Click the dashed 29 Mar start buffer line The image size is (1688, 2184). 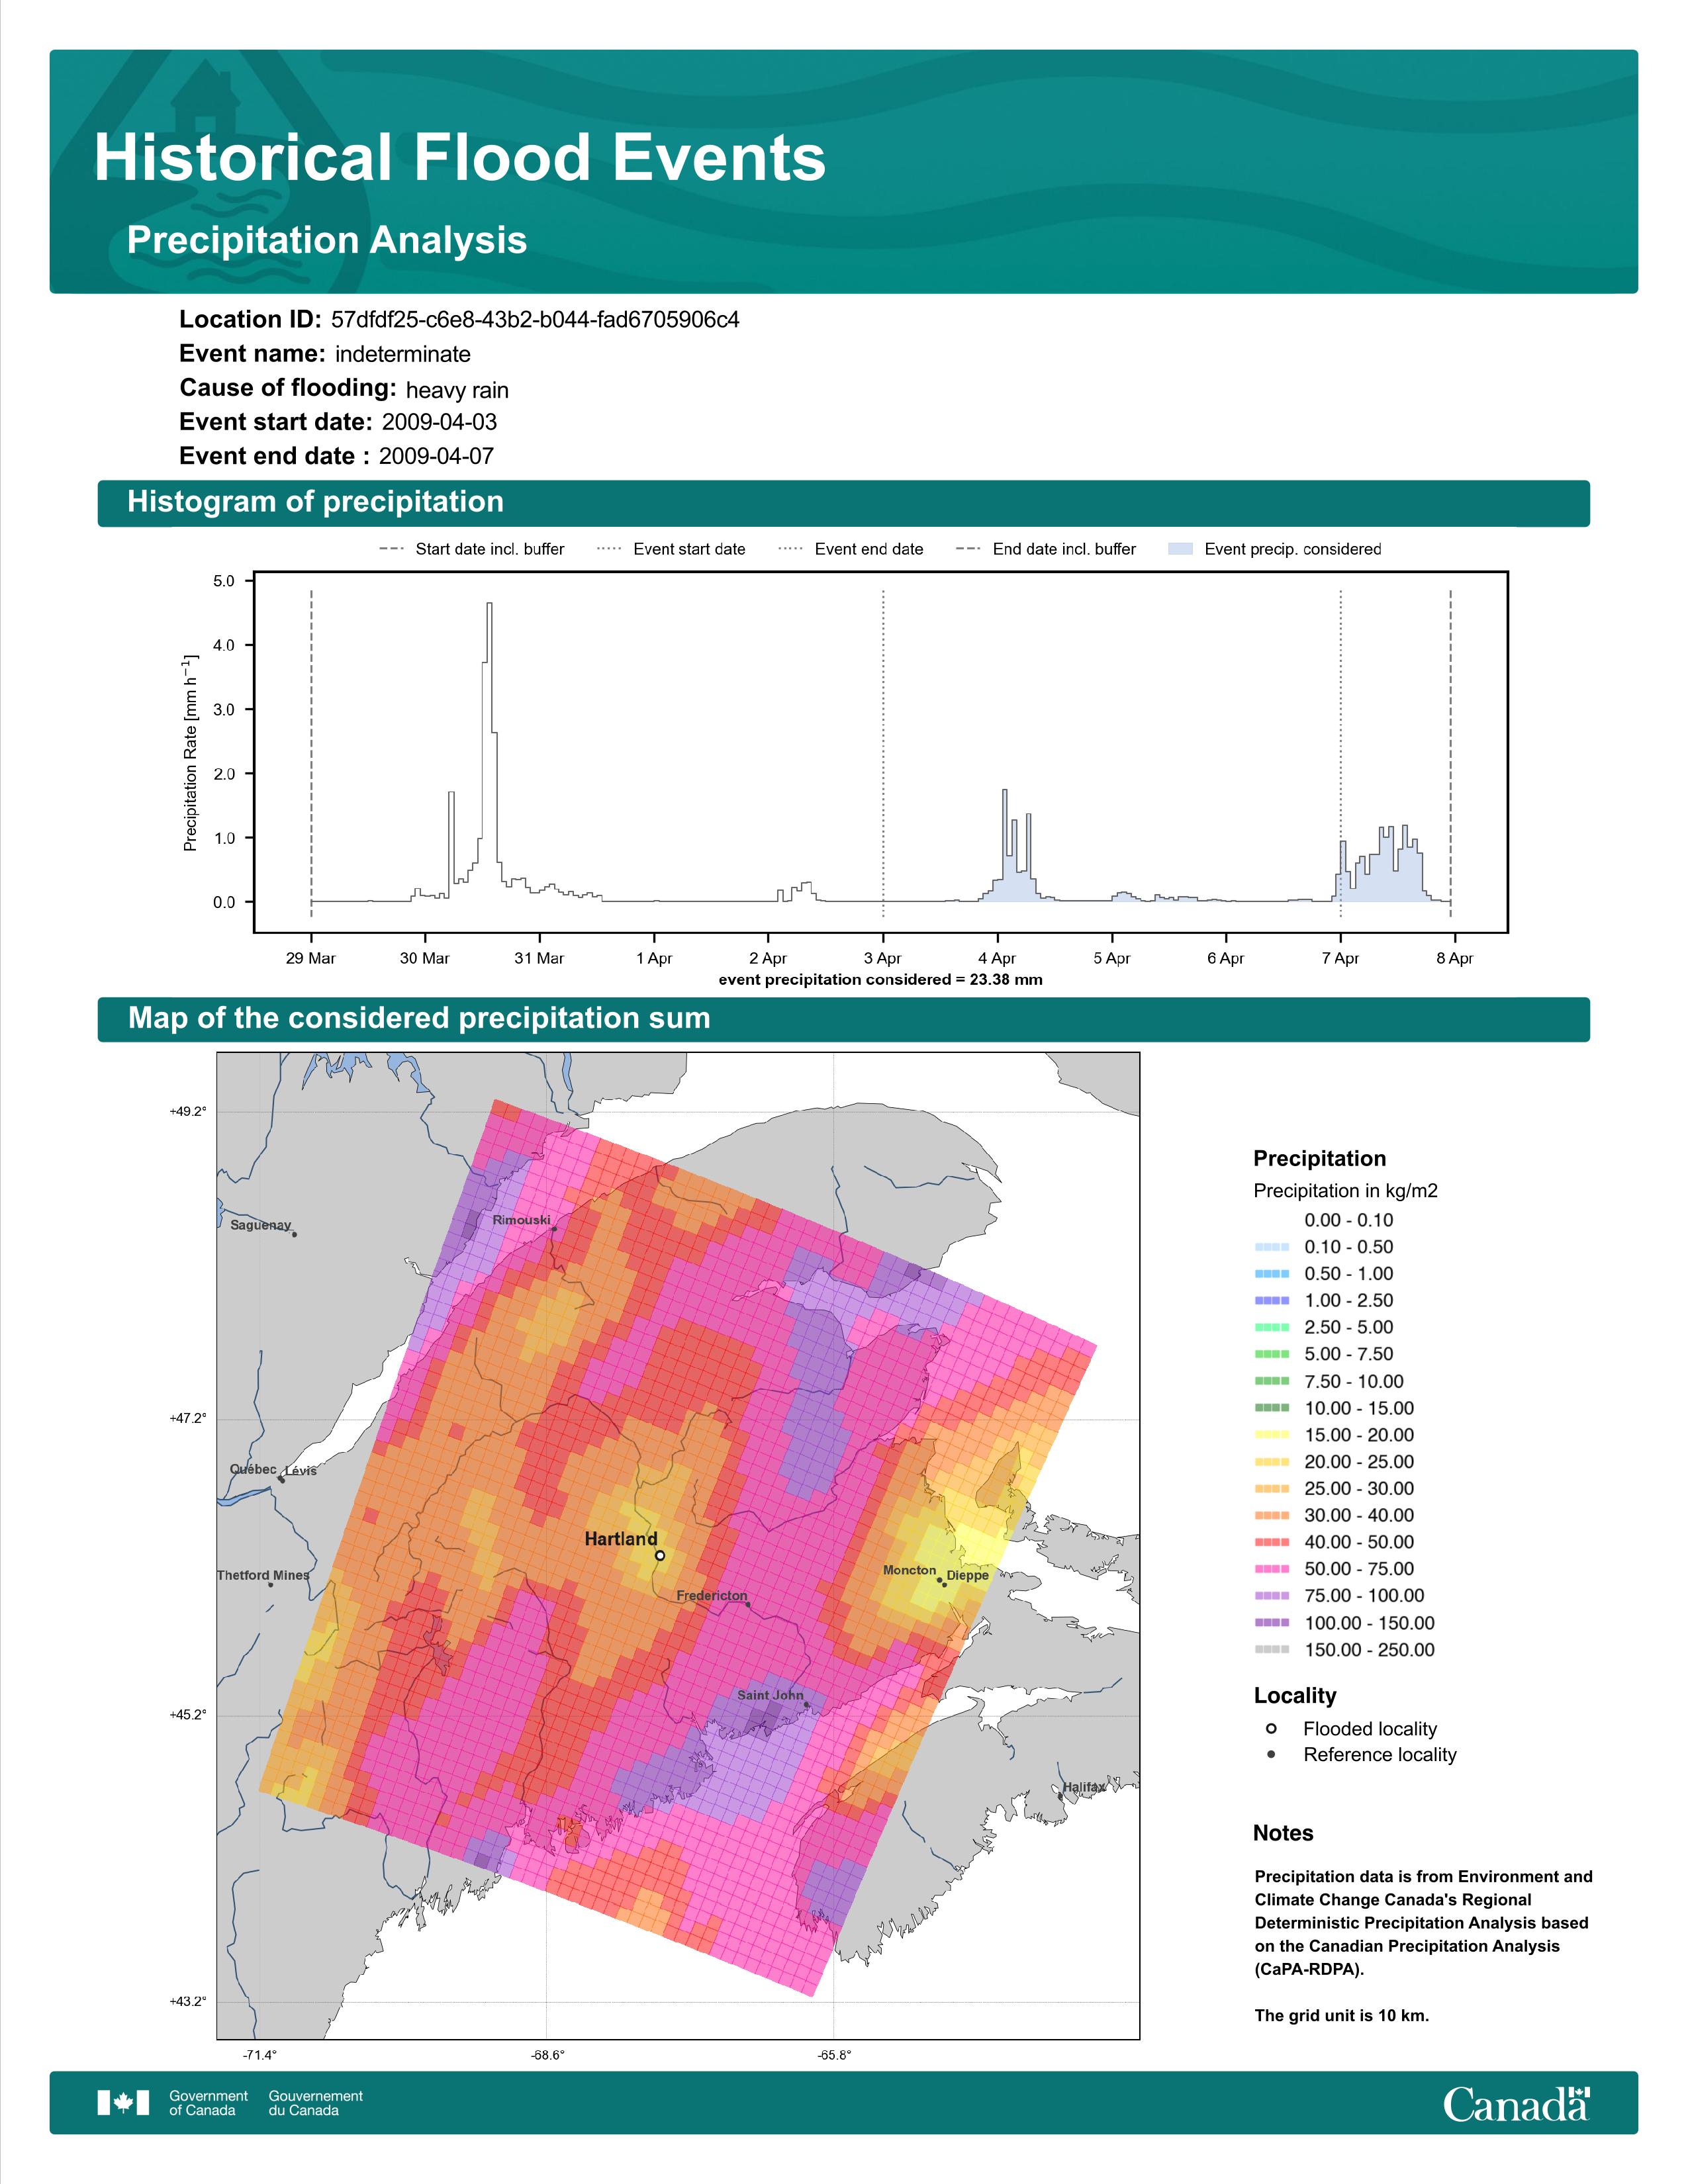tap(311, 753)
